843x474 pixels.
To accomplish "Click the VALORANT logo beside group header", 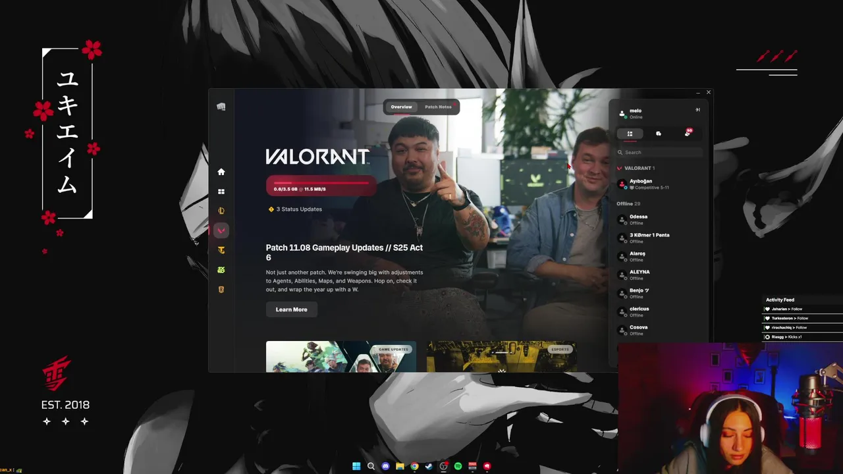I will (x=619, y=169).
